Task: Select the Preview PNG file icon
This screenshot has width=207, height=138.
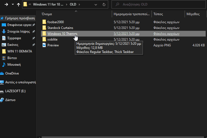Action: pyautogui.click(x=44, y=45)
